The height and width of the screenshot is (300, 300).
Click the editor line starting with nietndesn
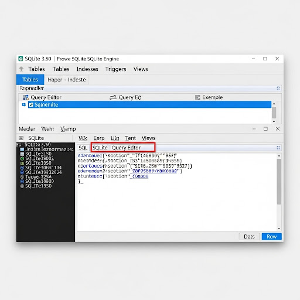pyautogui.click(x=129, y=161)
